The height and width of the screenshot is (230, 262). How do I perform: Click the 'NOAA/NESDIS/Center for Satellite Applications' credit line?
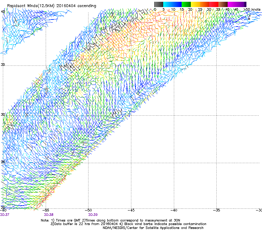coord(153,228)
